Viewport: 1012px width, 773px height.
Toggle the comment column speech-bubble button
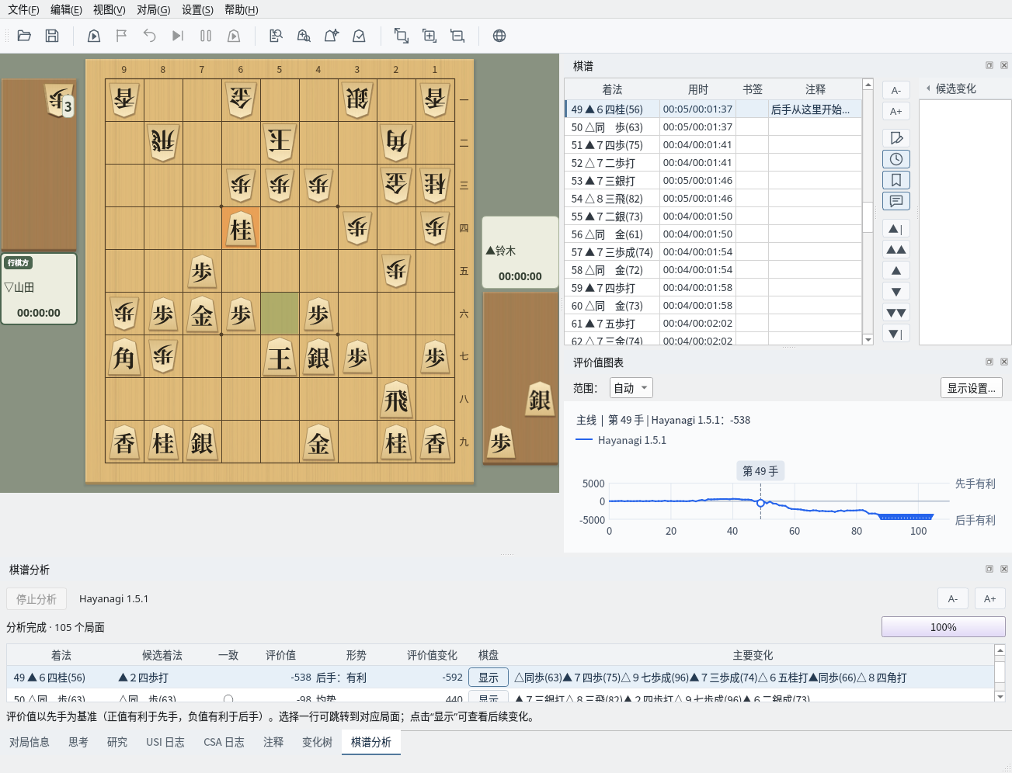click(896, 201)
